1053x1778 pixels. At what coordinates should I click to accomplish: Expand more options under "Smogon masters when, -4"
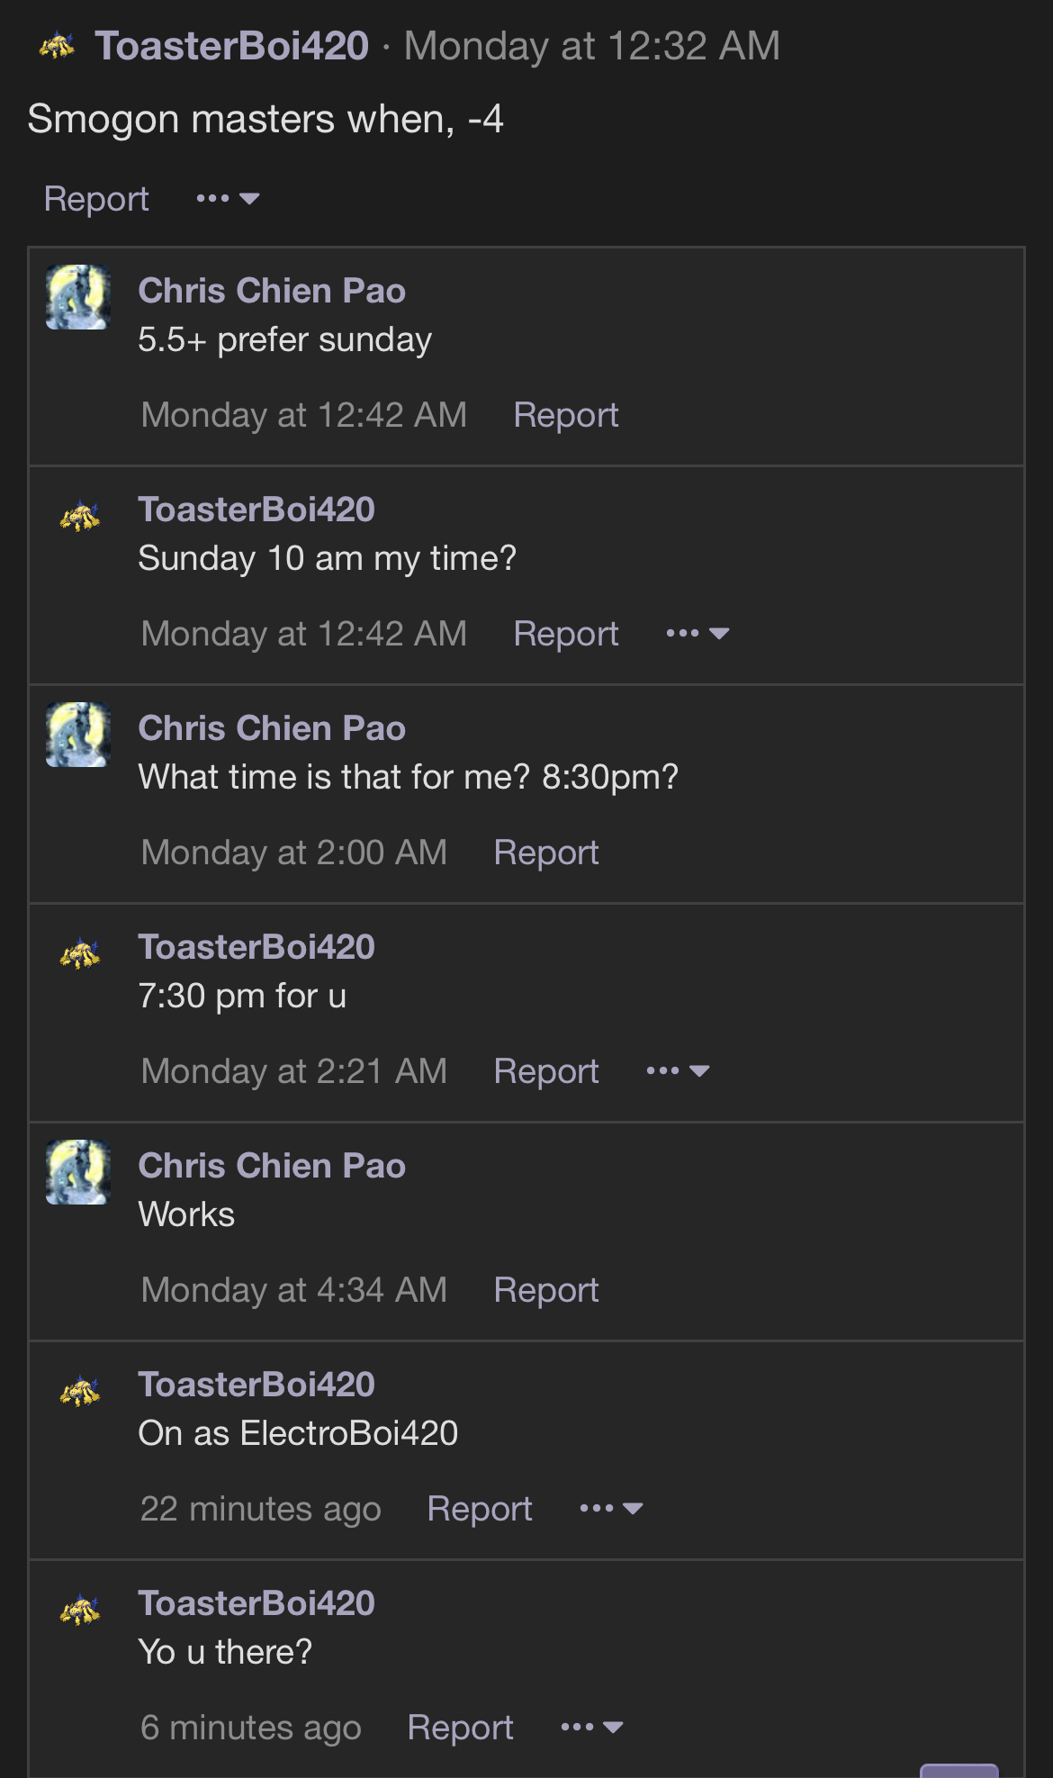tap(228, 198)
